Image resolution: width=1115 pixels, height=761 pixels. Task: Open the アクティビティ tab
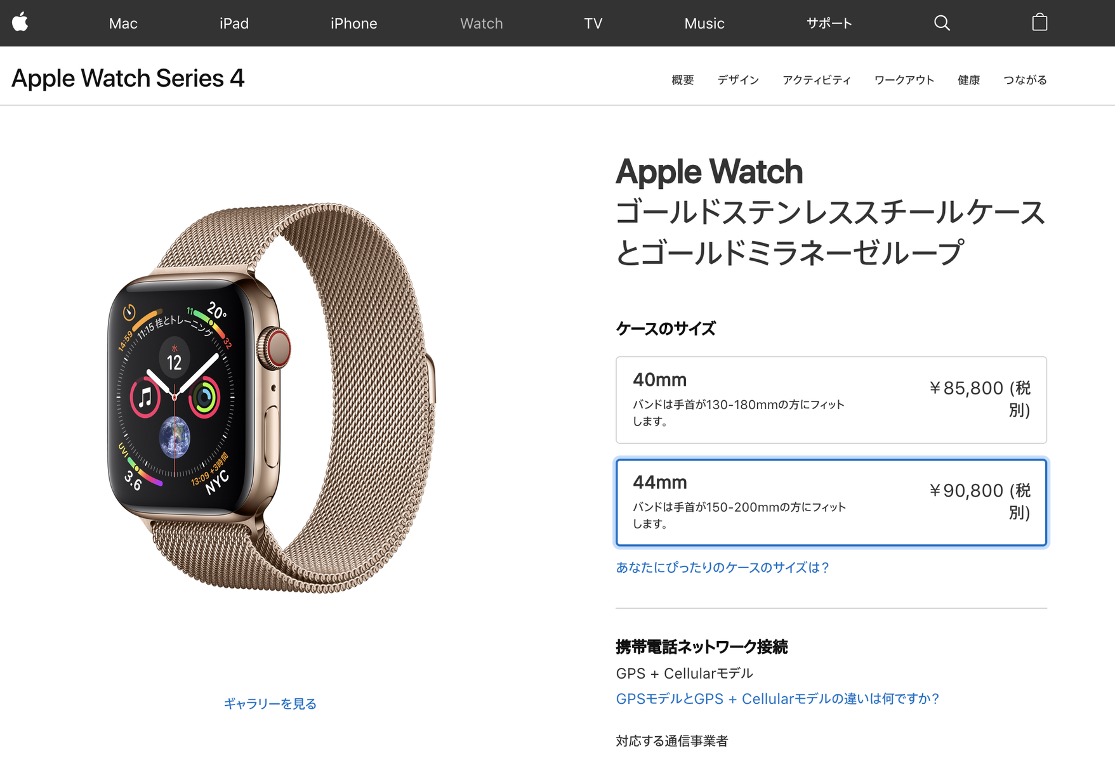(x=817, y=80)
